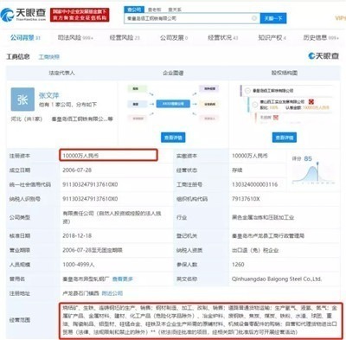
Task: Click the staff size value 1000-4999人
Action: click(x=79, y=265)
